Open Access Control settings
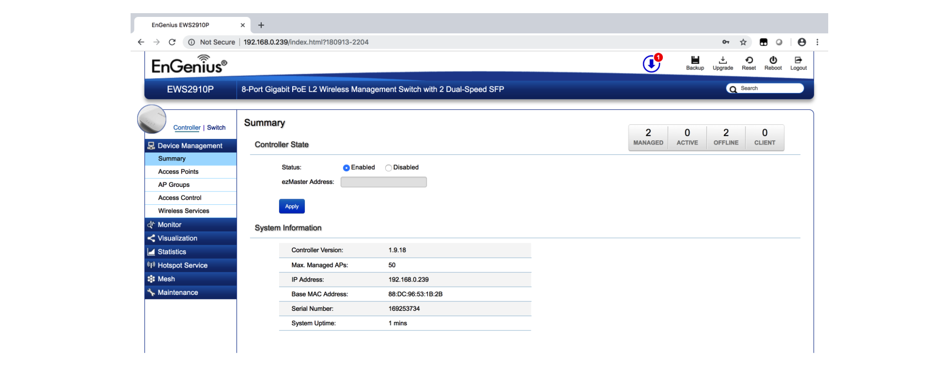The width and height of the screenshot is (948, 369). pos(191,198)
